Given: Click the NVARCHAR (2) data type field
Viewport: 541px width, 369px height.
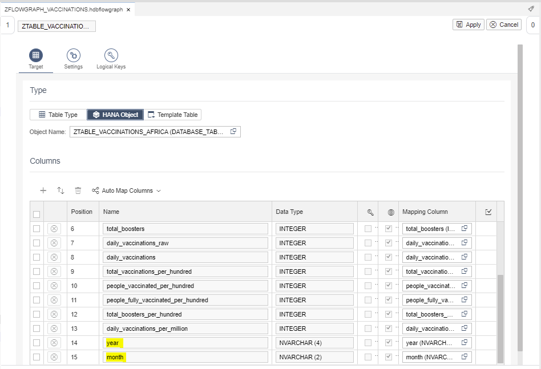Looking at the screenshot, I should [x=314, y=357].
